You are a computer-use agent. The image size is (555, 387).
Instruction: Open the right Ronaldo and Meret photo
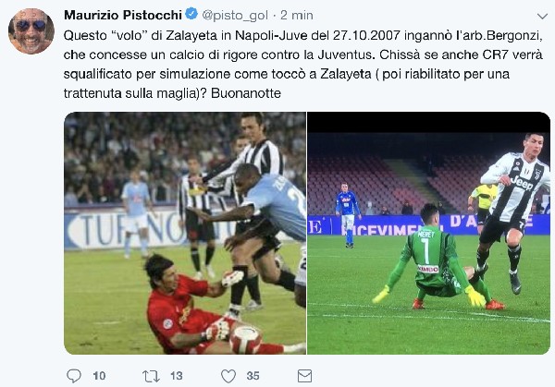(x=428, y=234)
